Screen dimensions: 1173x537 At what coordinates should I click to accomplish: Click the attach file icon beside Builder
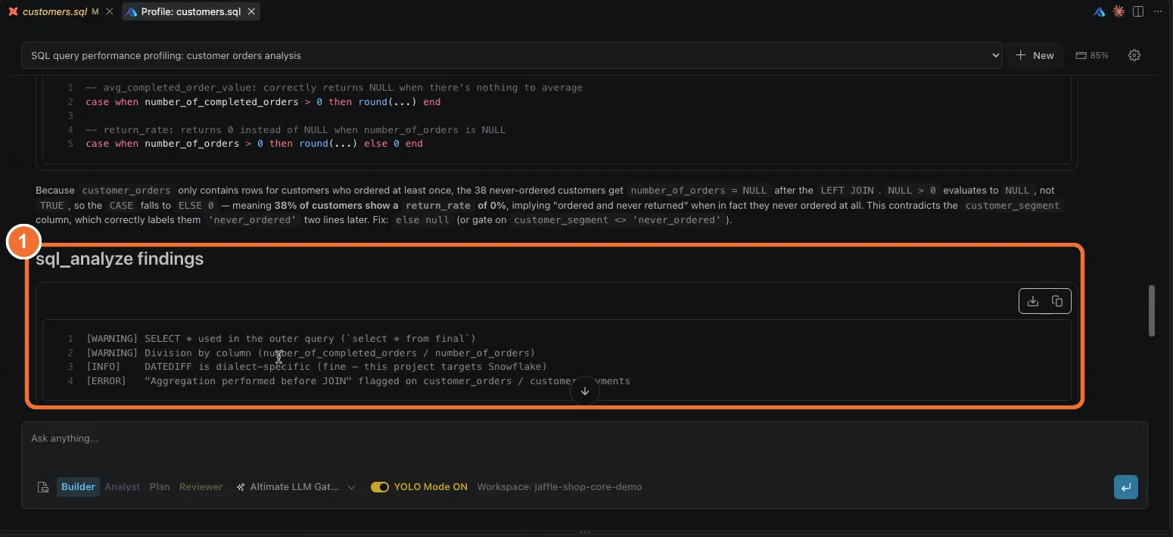43,487
